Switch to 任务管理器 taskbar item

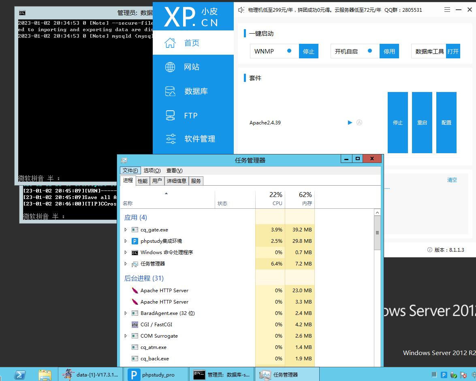pyautogui.click(x=286, y=375)
